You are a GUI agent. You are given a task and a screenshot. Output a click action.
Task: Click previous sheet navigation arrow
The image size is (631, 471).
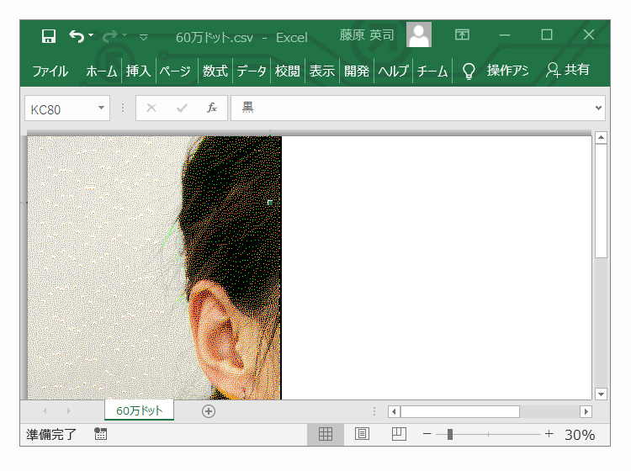tap(45, 410)
